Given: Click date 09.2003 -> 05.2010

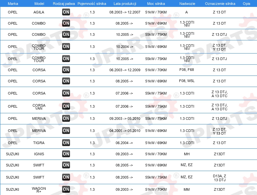Looking at the screenshot, I should [x=125, y=119].
